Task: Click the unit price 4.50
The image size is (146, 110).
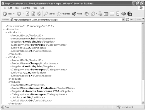Action: (27, 97)
